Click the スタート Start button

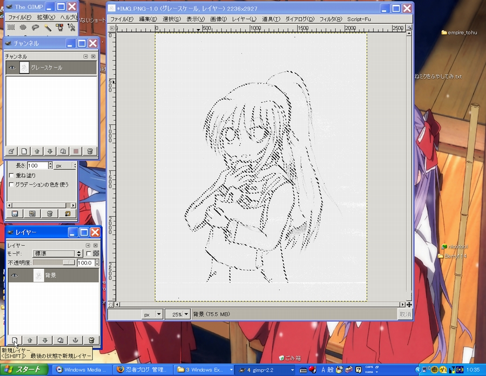[24, 370]
